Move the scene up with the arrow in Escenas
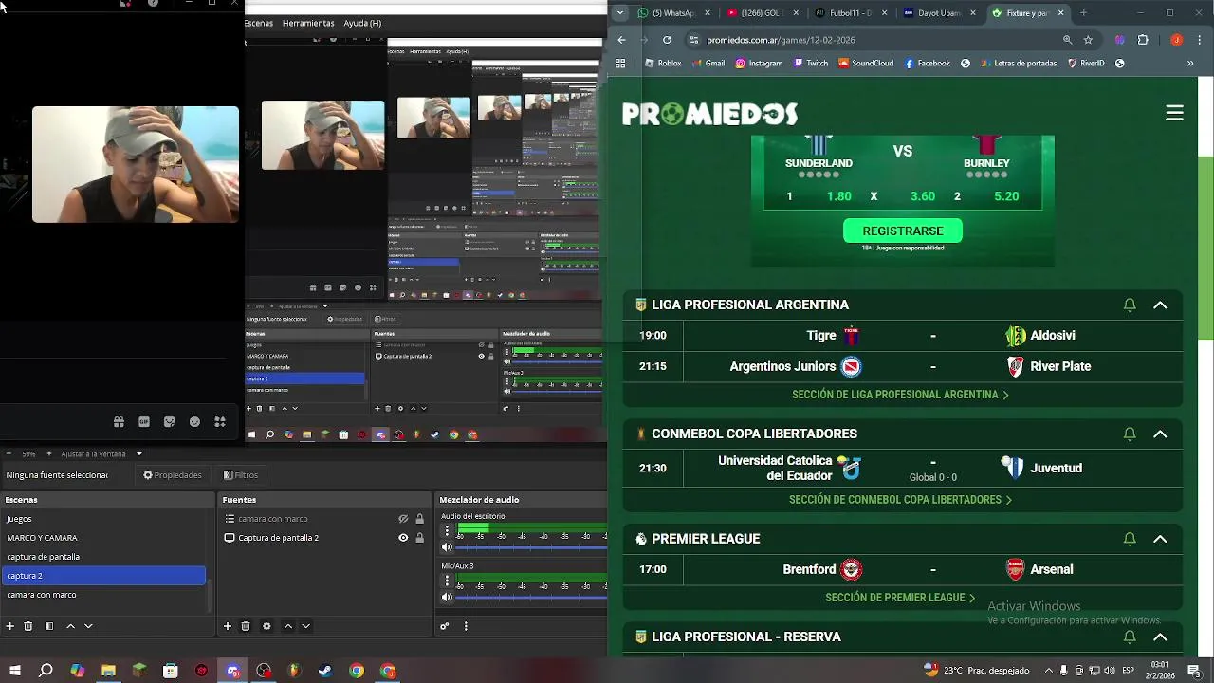1214x683 pixels. (70, 626)
